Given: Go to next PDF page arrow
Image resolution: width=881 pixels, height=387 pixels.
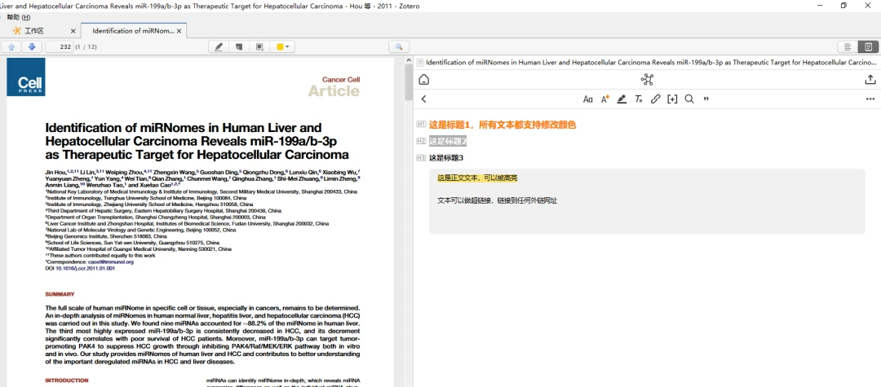Looking at the screenshot, I should 32,46.
